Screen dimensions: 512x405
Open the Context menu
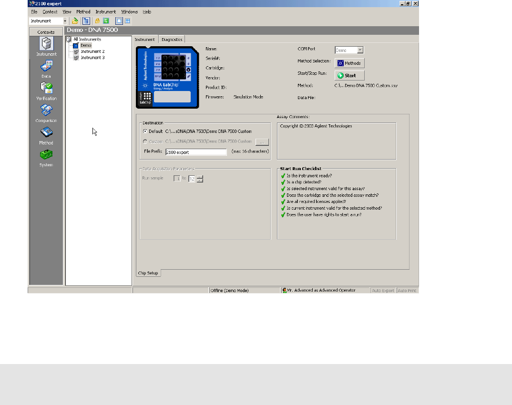(50, 12)
